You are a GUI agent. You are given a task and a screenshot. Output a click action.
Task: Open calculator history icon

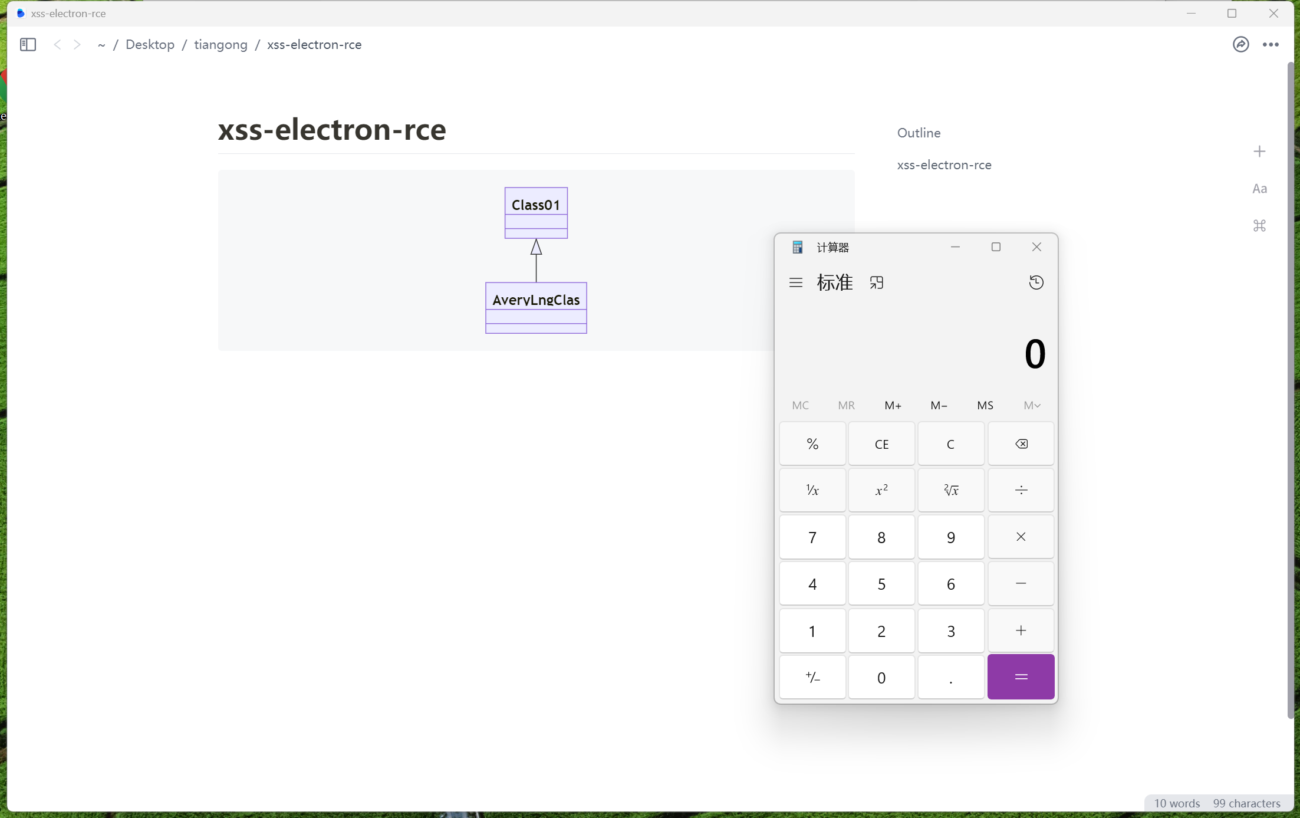(1036, 282)
